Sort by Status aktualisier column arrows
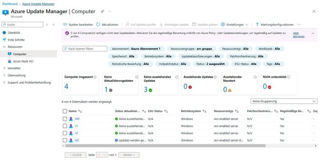The width and height of the screenshot is (320, 163). click(144, 111)
